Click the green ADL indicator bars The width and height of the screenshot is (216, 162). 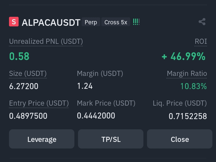pos(136,22)
